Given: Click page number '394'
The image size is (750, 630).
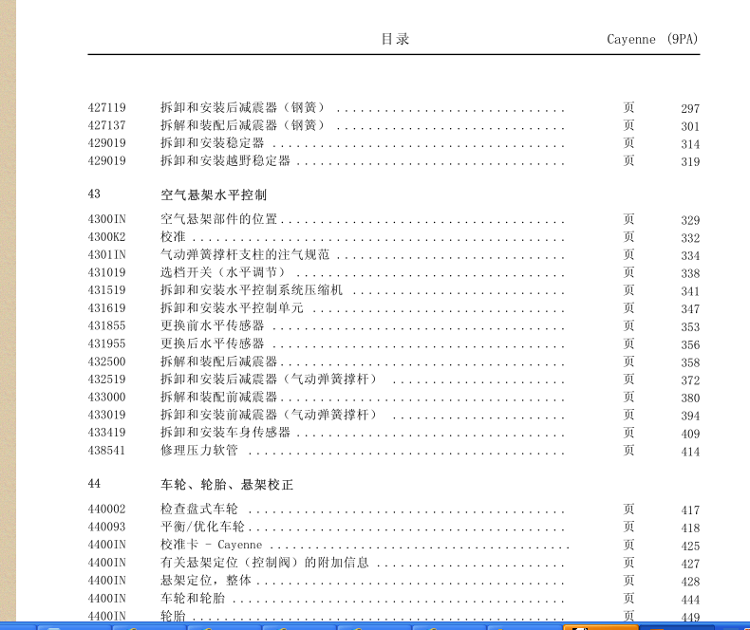Looking at the screenshot, I should [690, 416].
